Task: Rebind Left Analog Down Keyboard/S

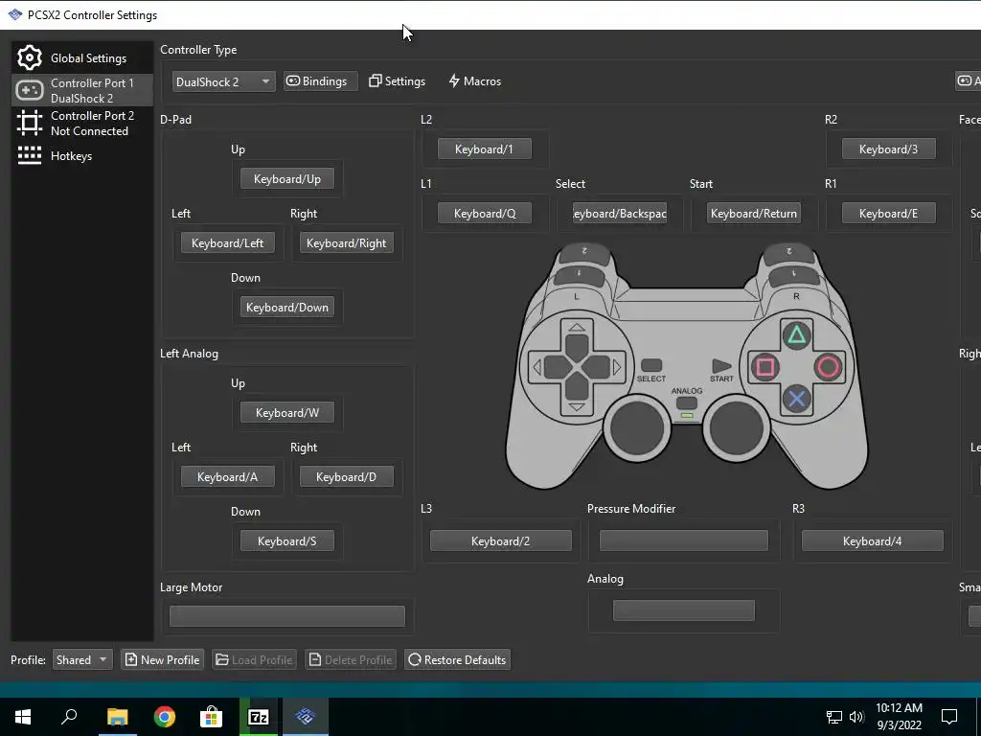Action: click(287, 540)
